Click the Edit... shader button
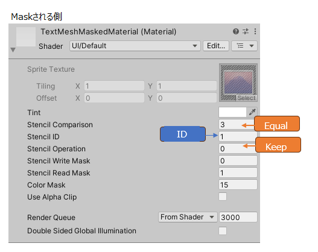The height and width of the screenshot is (252, 318). [216, 46]
